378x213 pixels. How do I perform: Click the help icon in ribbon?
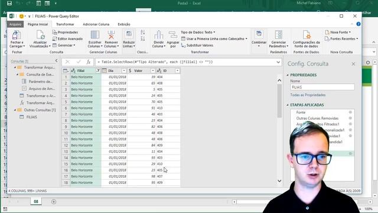(359, 24)
